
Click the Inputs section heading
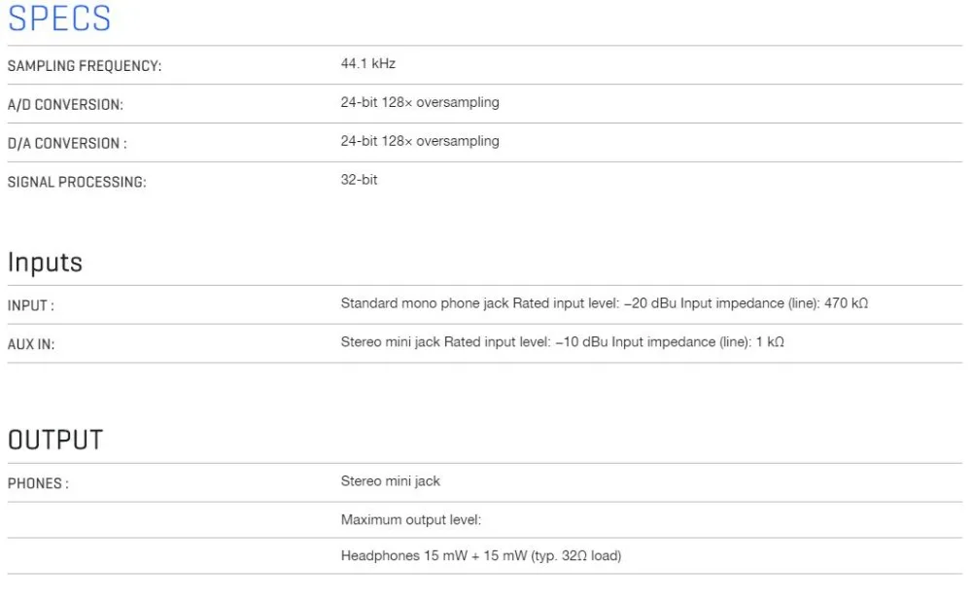(x=45, y=263)
